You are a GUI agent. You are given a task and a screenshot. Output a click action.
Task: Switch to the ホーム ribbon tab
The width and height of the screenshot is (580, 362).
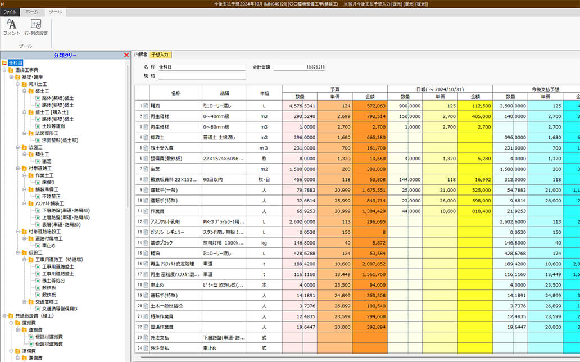coord(32,12)
